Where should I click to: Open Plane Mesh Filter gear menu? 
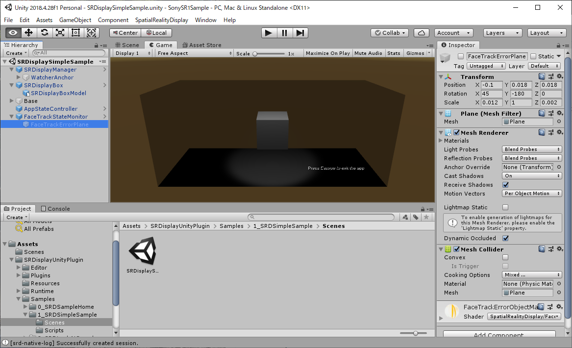560,113
